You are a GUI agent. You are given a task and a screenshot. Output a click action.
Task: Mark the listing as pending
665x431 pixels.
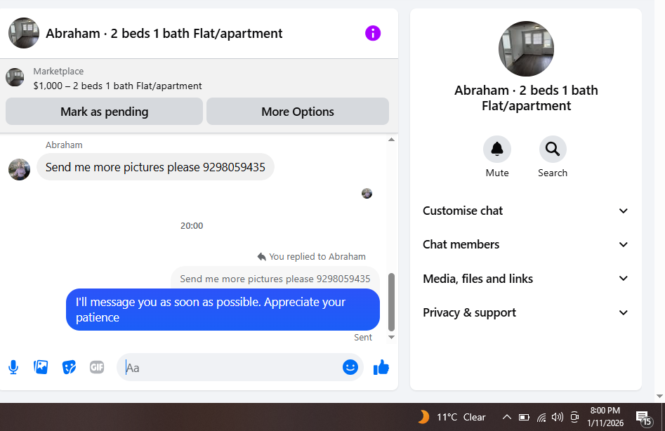tap(104, 112)
